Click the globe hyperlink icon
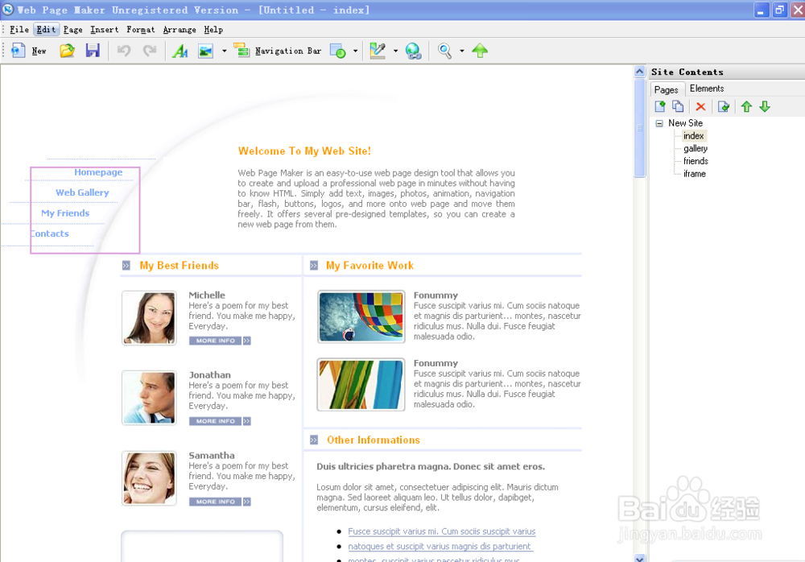This screenshot has height=562, width=805. 413,51
